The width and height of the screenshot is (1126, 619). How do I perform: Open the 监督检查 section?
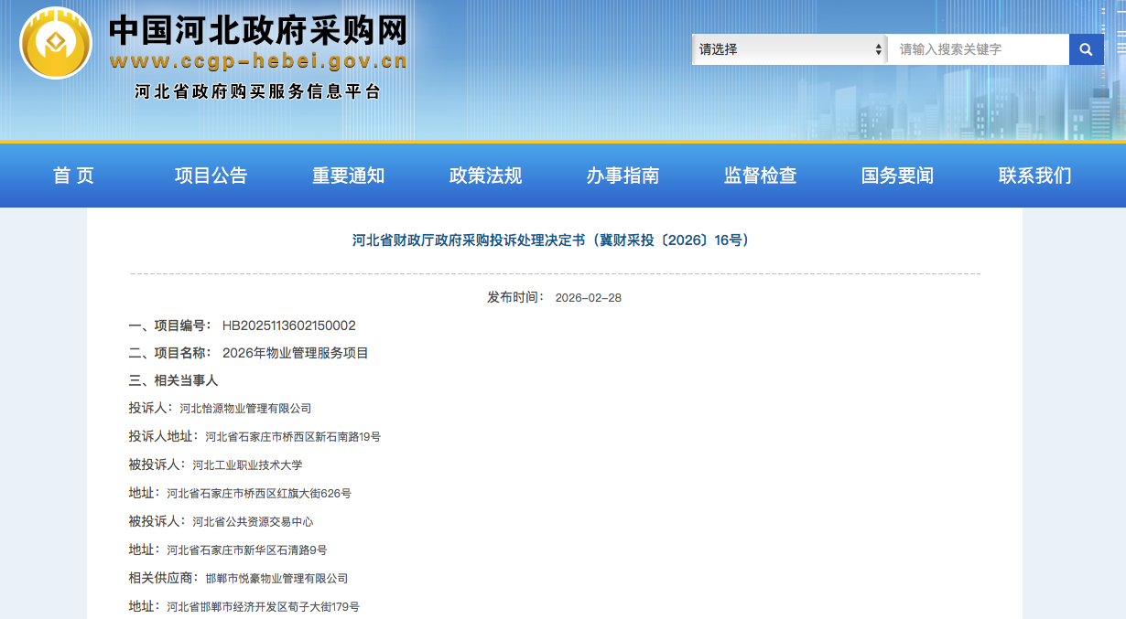759,176
